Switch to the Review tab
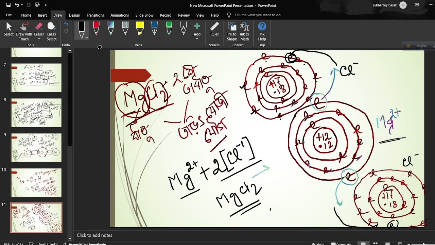The width and height of the screenshot is (435, 245). 184,15
